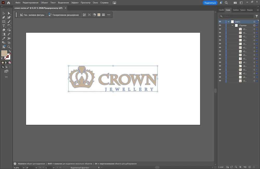
Task: Select the Pen tool
Action: [x=4, y=17]
